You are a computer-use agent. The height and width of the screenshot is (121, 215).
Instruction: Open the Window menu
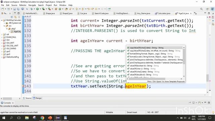pos(63,5)
